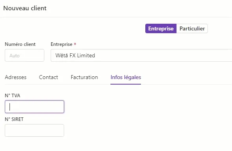Go to the Facturation tab
Viewport: 232px width, 151px height.
tap(84, 77)
